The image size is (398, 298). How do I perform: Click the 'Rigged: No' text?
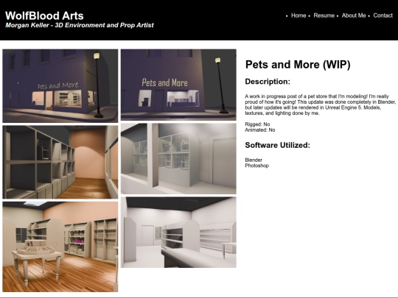257,124
